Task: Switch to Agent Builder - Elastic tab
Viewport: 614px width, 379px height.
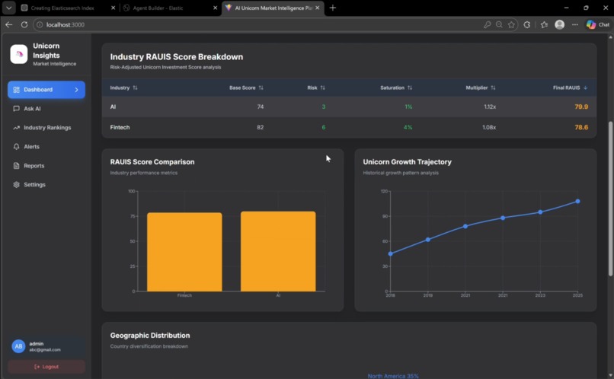Action: click(x=158, y=8)
